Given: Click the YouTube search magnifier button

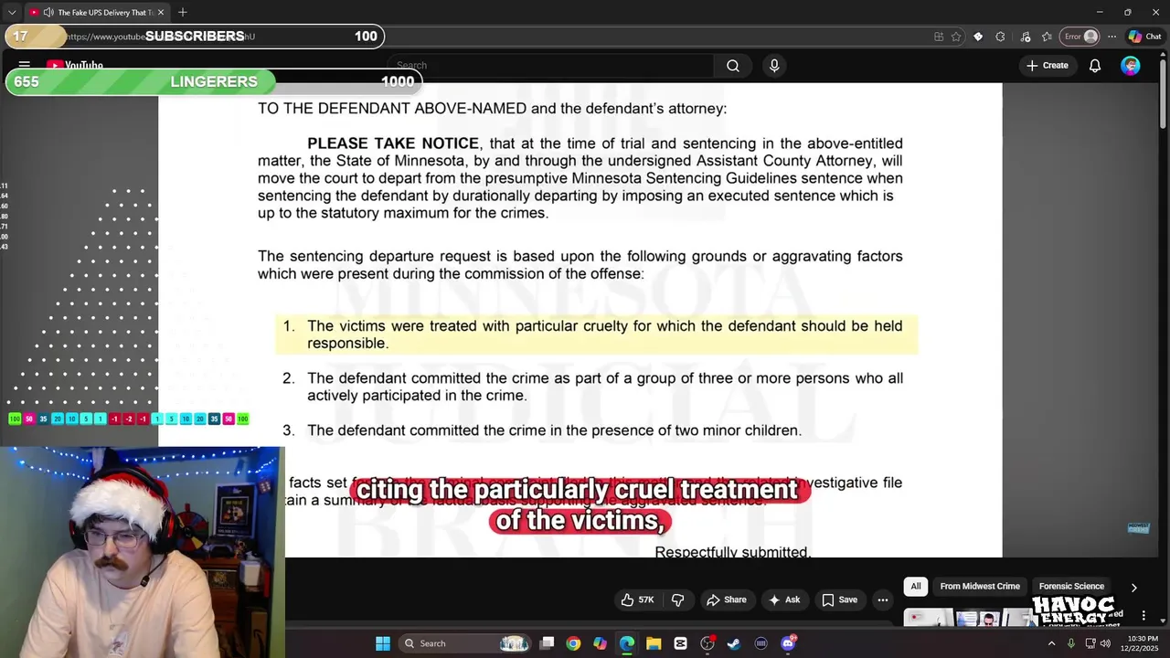Looking at the screenshot, I should pos(732,66).
